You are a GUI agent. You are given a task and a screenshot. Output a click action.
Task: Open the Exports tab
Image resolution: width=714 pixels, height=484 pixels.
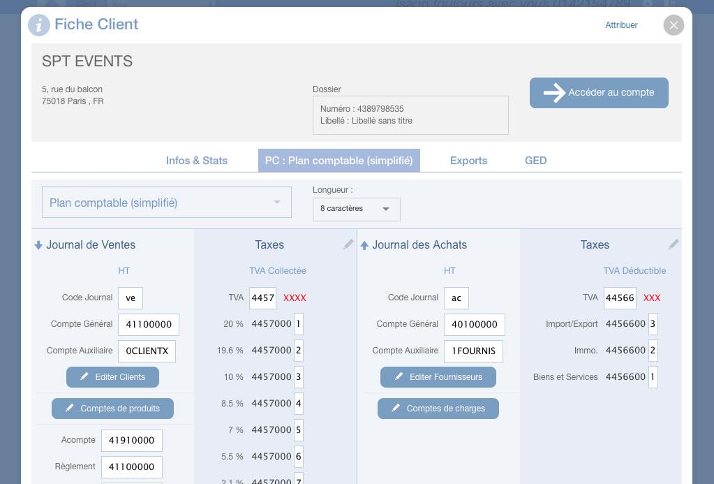pyautogui.click(x=468, y=161)
